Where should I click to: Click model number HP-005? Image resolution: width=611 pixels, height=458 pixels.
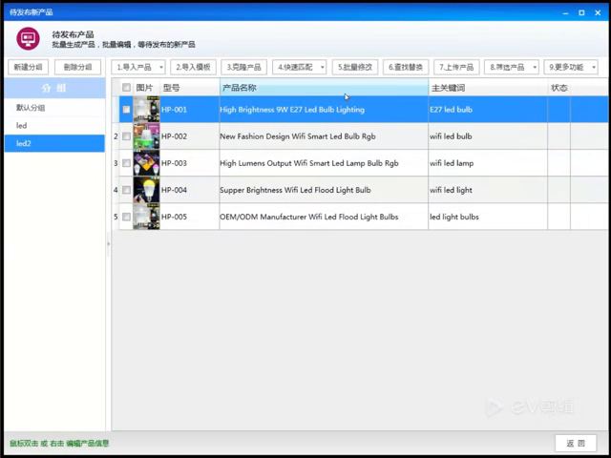174,217
